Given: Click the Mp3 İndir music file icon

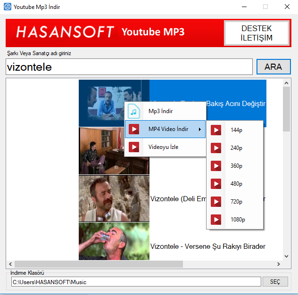Looking at the screenshot, I should click(x=134, y=111).
